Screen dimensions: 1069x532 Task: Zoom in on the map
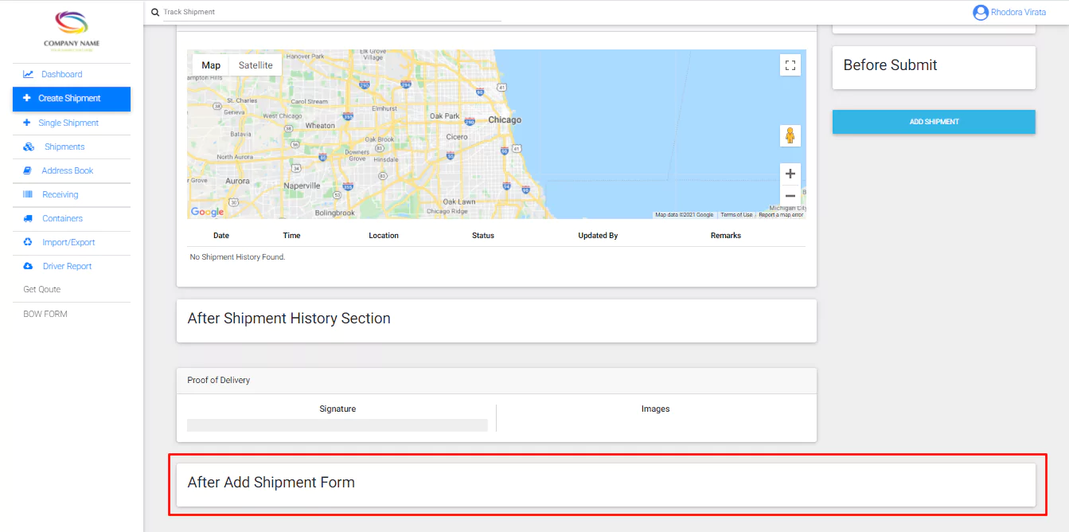(x=790, y=174)
